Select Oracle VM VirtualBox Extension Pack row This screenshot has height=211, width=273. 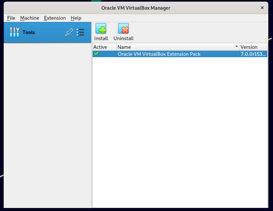tap(180, 54)
